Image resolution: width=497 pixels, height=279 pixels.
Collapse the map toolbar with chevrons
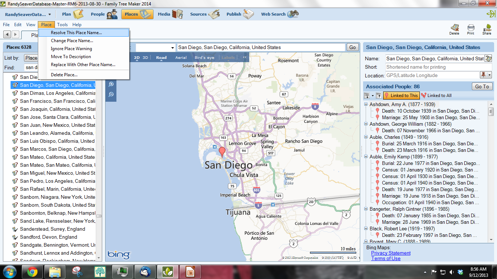point(244,57)
